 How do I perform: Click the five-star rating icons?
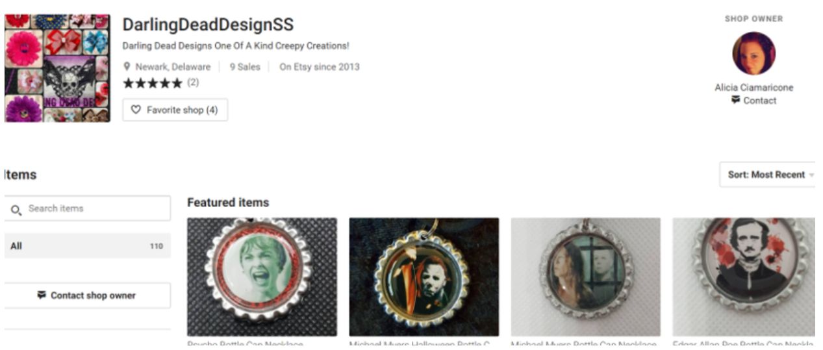click(153, 83)
